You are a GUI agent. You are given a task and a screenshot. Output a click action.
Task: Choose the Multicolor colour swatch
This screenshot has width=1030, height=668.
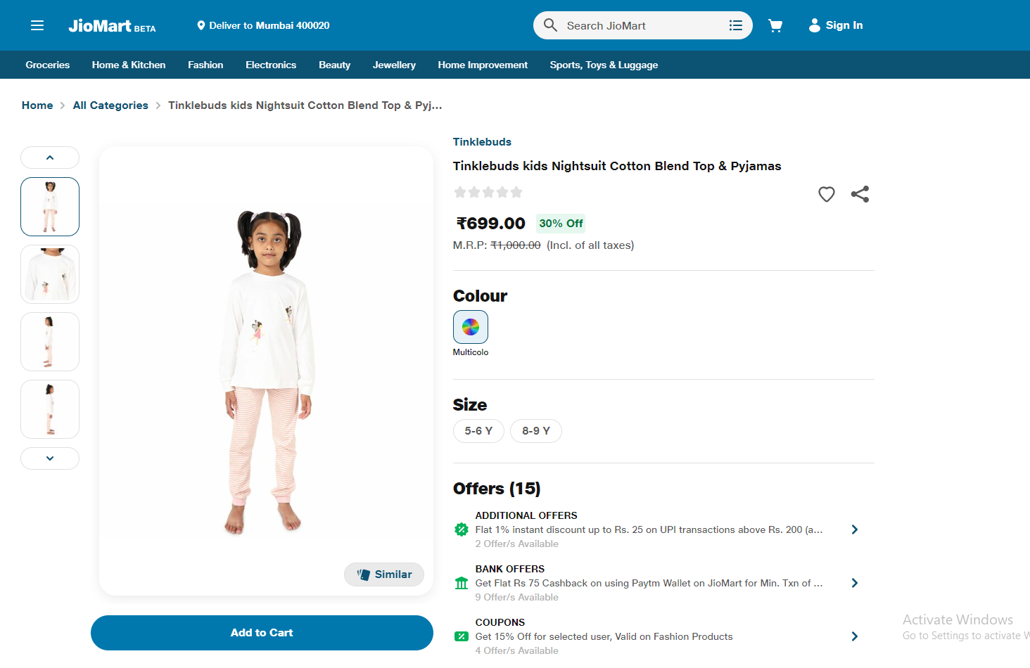[x=471, y=327]
